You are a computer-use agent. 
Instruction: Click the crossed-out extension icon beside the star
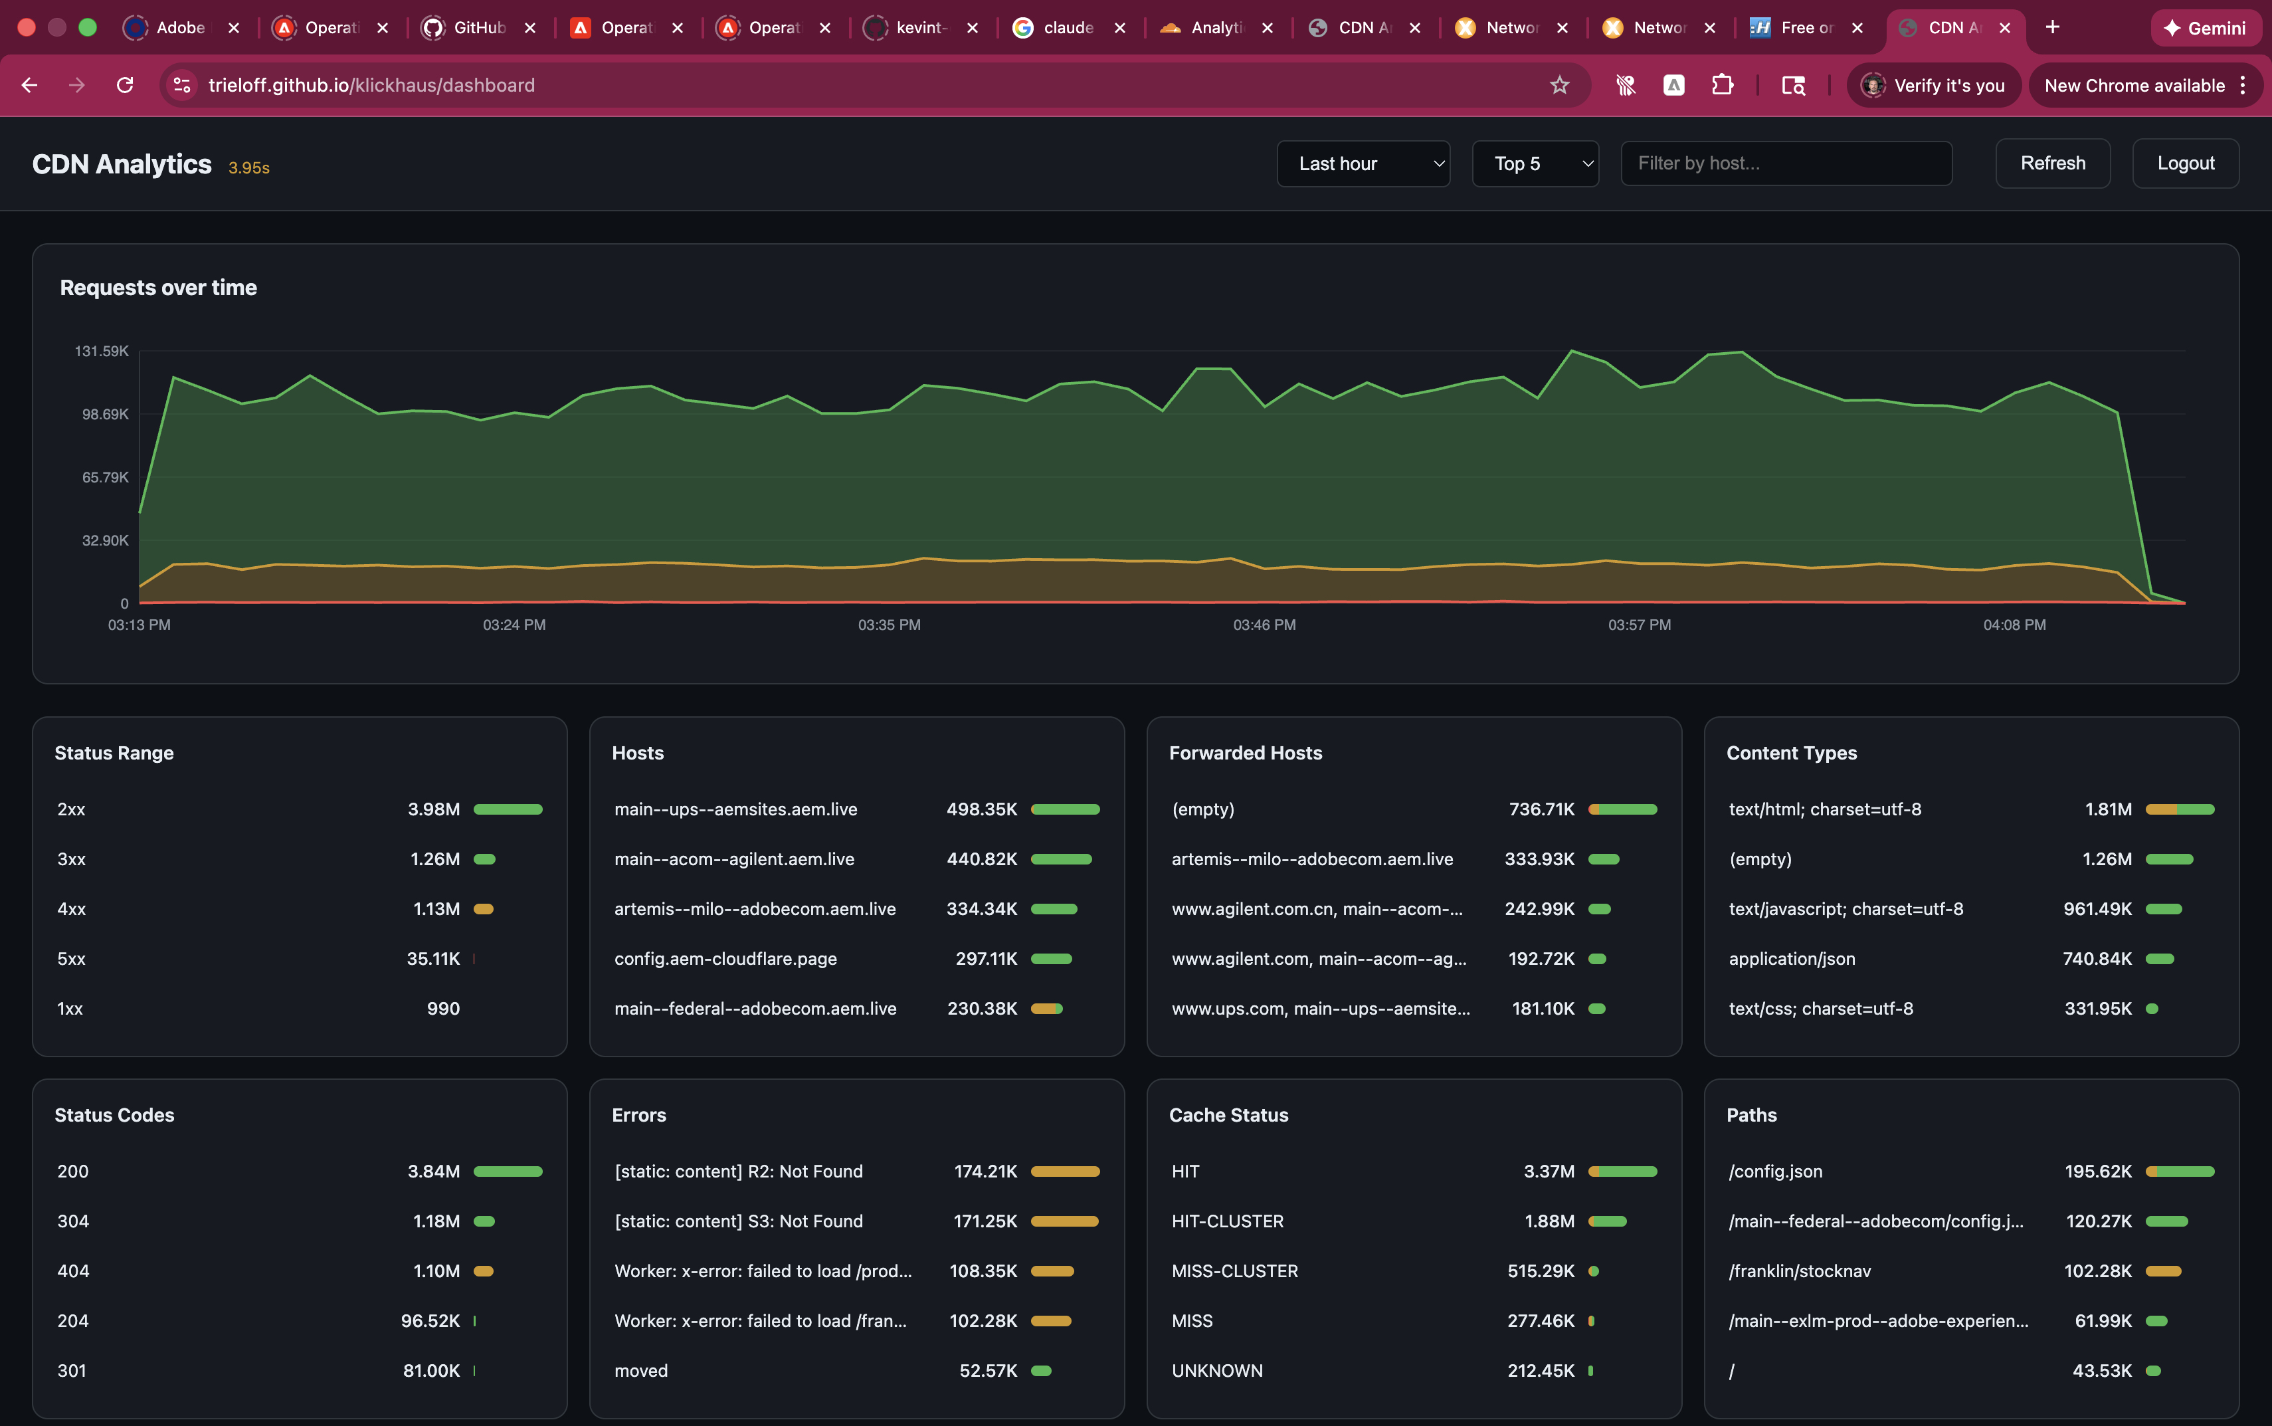pos(1626,85)
